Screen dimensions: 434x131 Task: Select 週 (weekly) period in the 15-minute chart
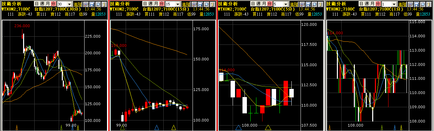tap(150, 4)
